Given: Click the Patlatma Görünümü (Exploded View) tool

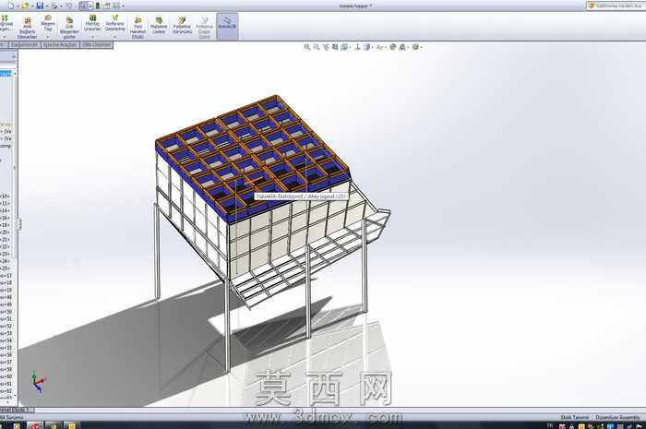Looking at the screenshot, I should [182, 25].
